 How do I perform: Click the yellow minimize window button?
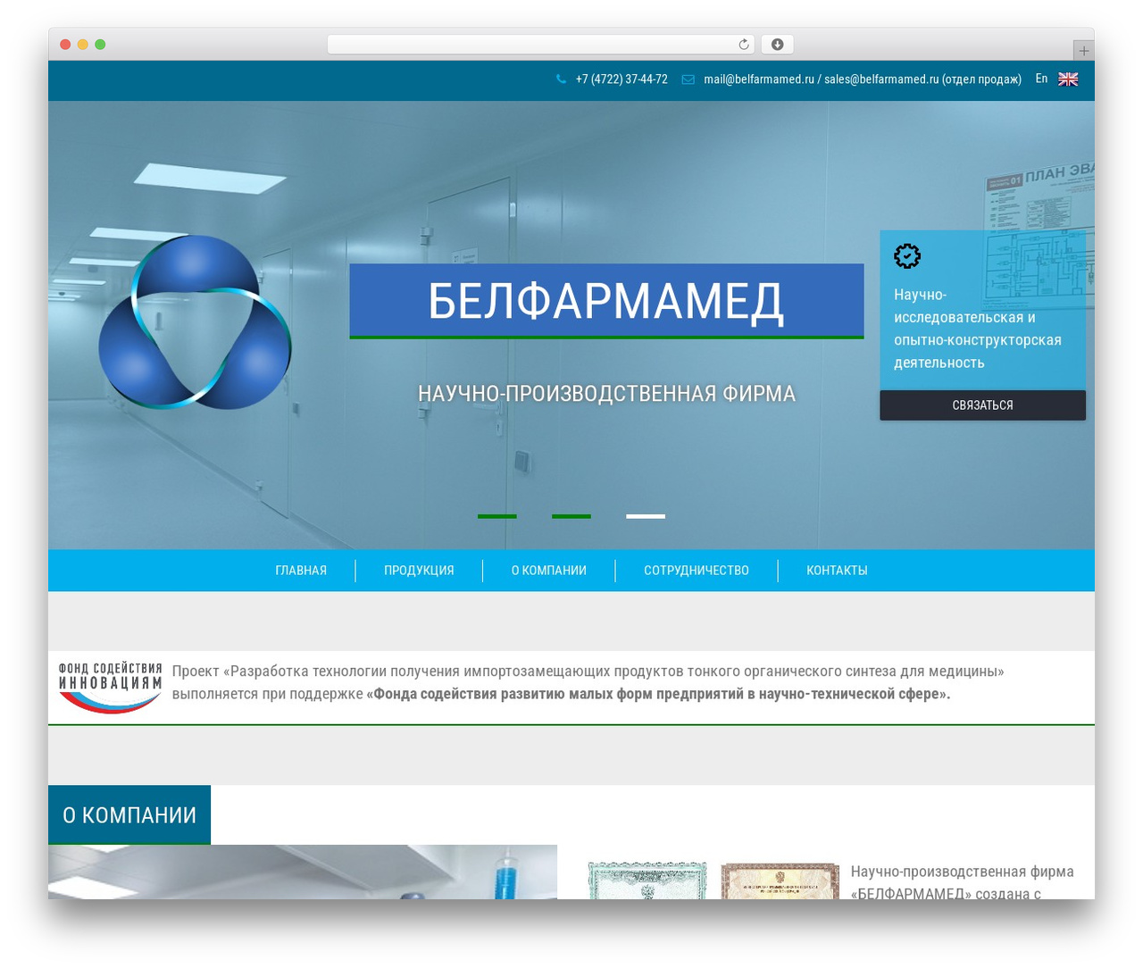click(82, 45)
